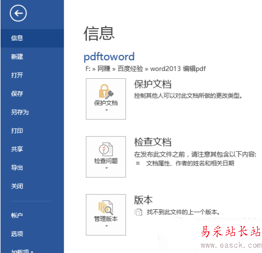262x253 pixels.
Task: Select the 信息 menu item
Action: 32,38
